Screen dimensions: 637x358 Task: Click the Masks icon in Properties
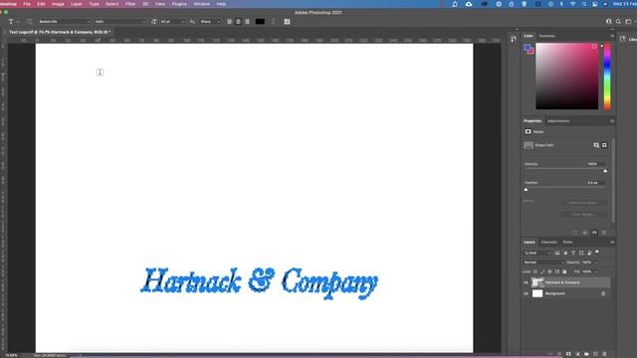(x=529, y=131)
